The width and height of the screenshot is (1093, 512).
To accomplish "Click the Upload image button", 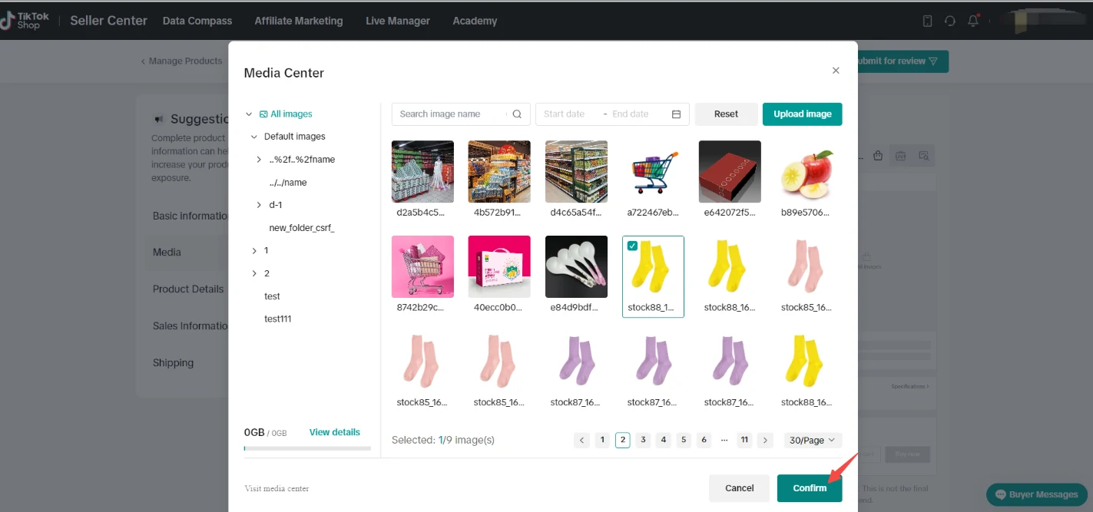I will click(802, 114).
